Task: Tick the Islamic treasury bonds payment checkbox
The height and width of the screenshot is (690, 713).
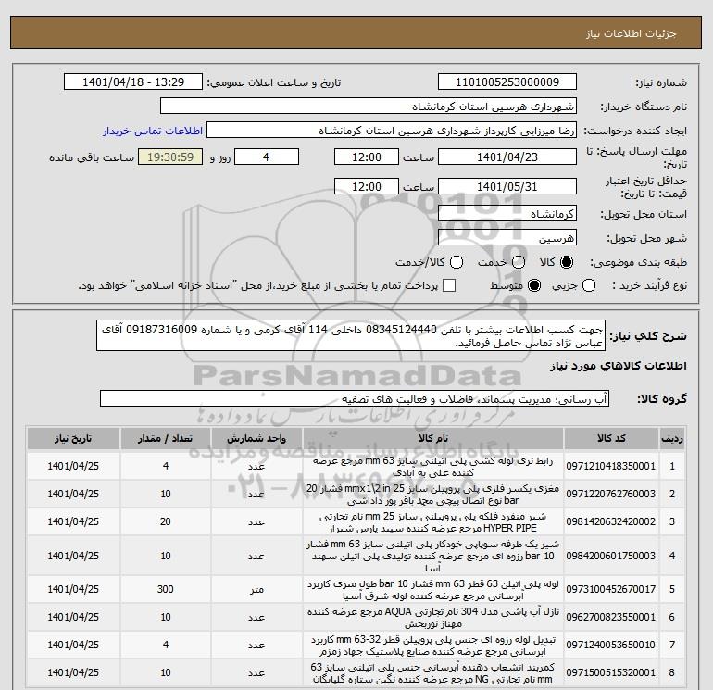Action: click(449, 285)
